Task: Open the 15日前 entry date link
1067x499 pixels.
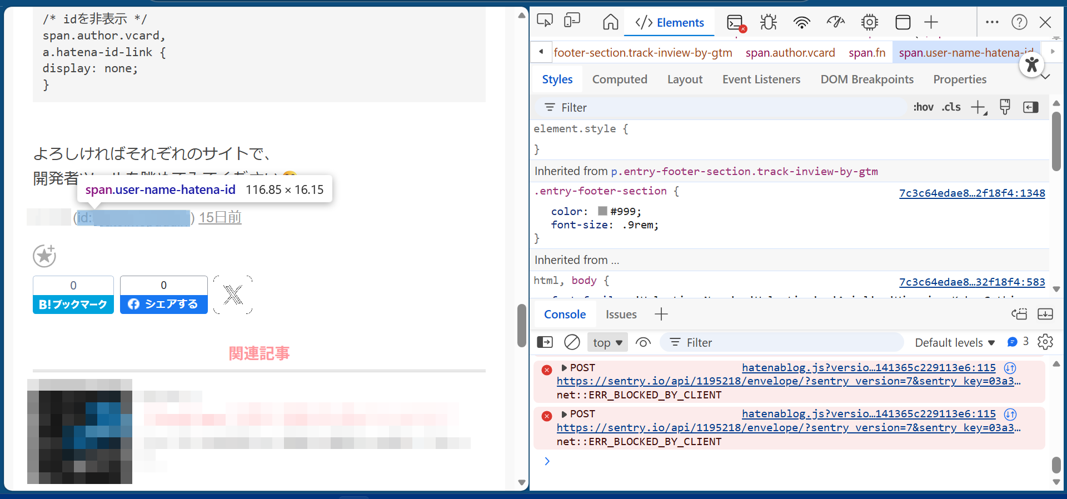Action: click(x=220, y=218)
